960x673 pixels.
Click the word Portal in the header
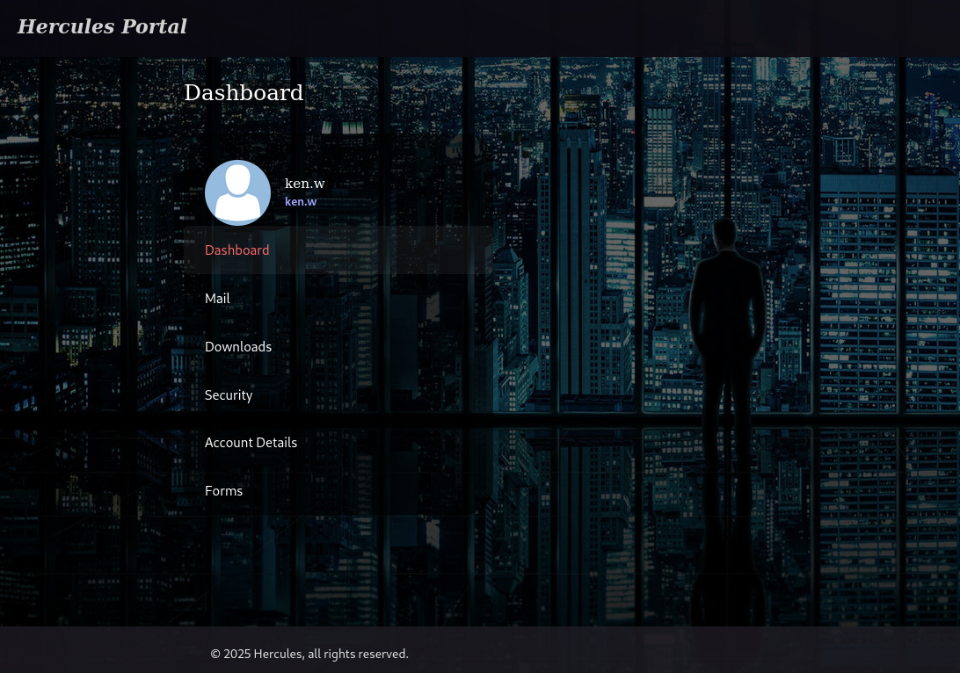coord(154,26)
